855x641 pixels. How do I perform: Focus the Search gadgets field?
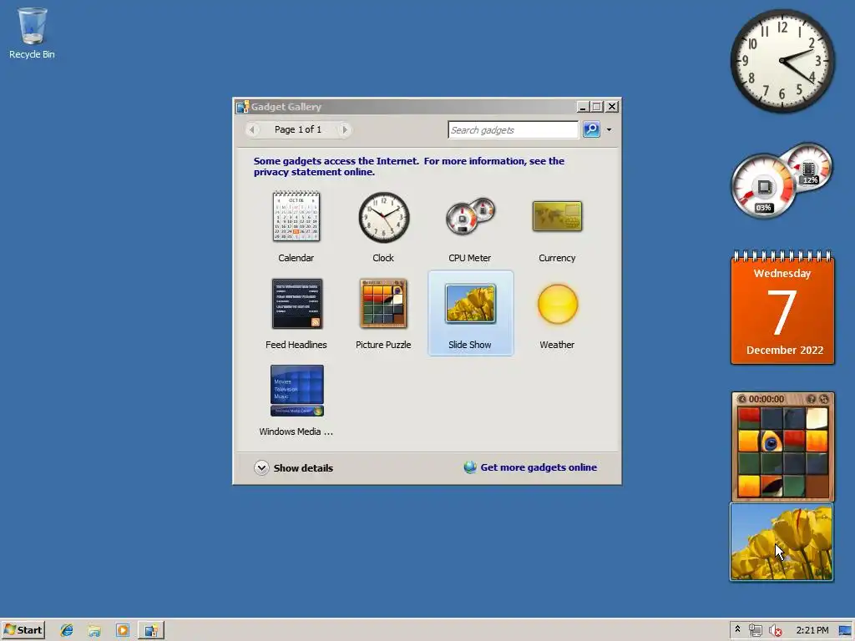(513, 129)
